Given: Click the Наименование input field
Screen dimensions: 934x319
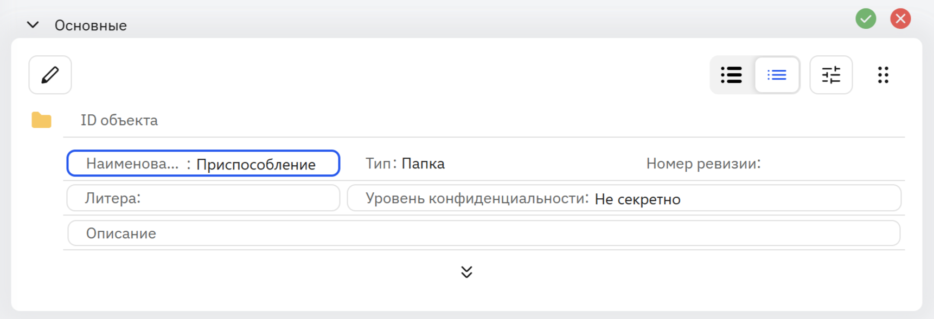Looking at the screenshot, I should tap(203, 164).
